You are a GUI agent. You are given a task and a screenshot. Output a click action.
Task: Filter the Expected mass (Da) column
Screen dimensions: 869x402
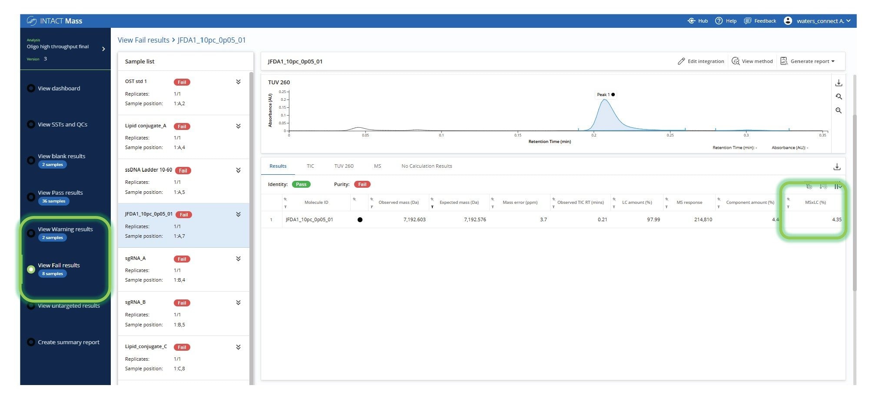point(432,207)
